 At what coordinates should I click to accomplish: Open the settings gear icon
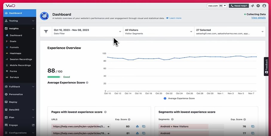click(x=258, y=6)
